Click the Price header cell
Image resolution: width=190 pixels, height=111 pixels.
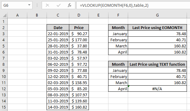click(79, 28)
